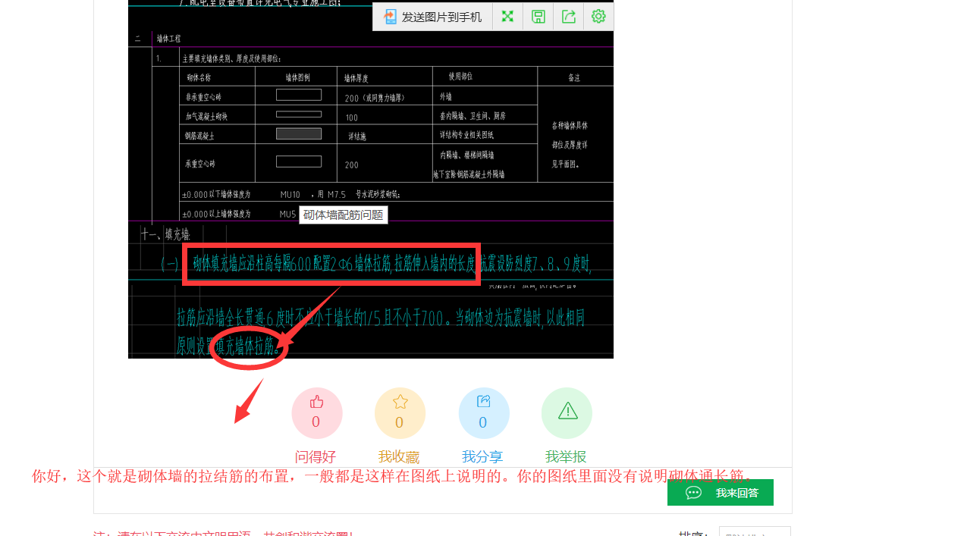Image resolution: width=964 pixels, height=536 pixels.
Task: Open the CAD drawing image
Action: click(371, 179)
